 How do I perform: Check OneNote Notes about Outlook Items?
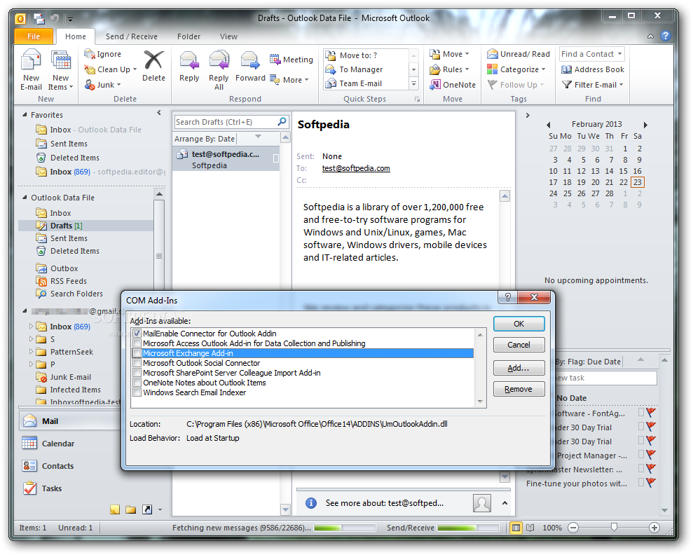pos(137,383)
